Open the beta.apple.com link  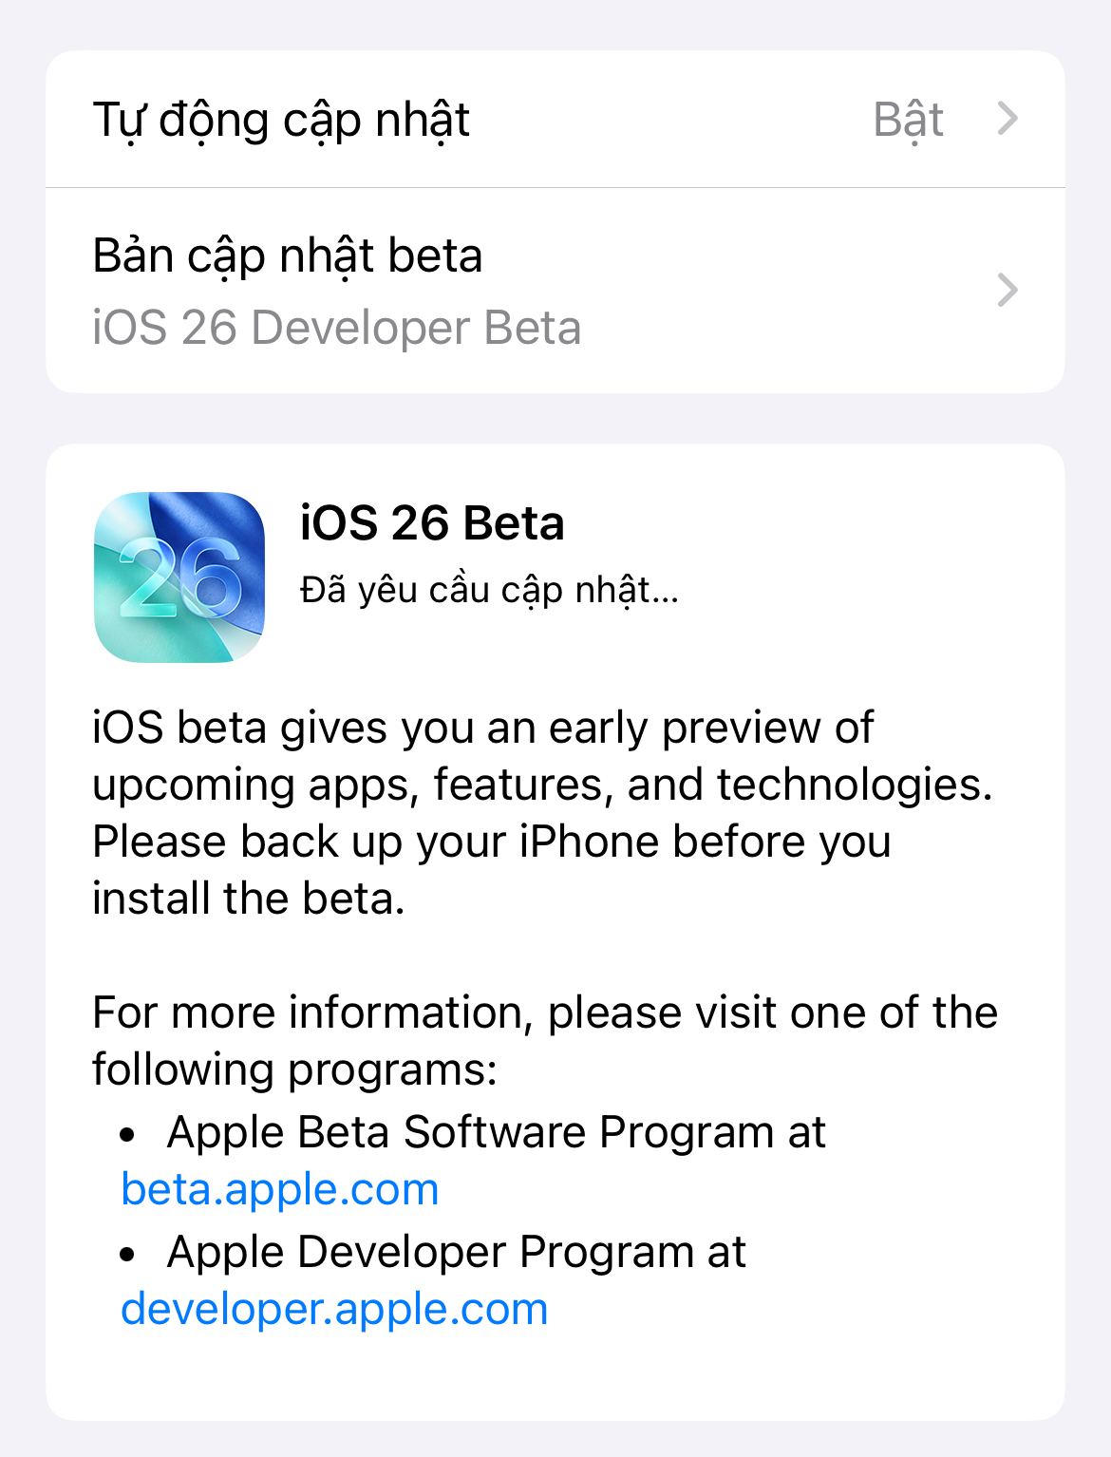280,1189
